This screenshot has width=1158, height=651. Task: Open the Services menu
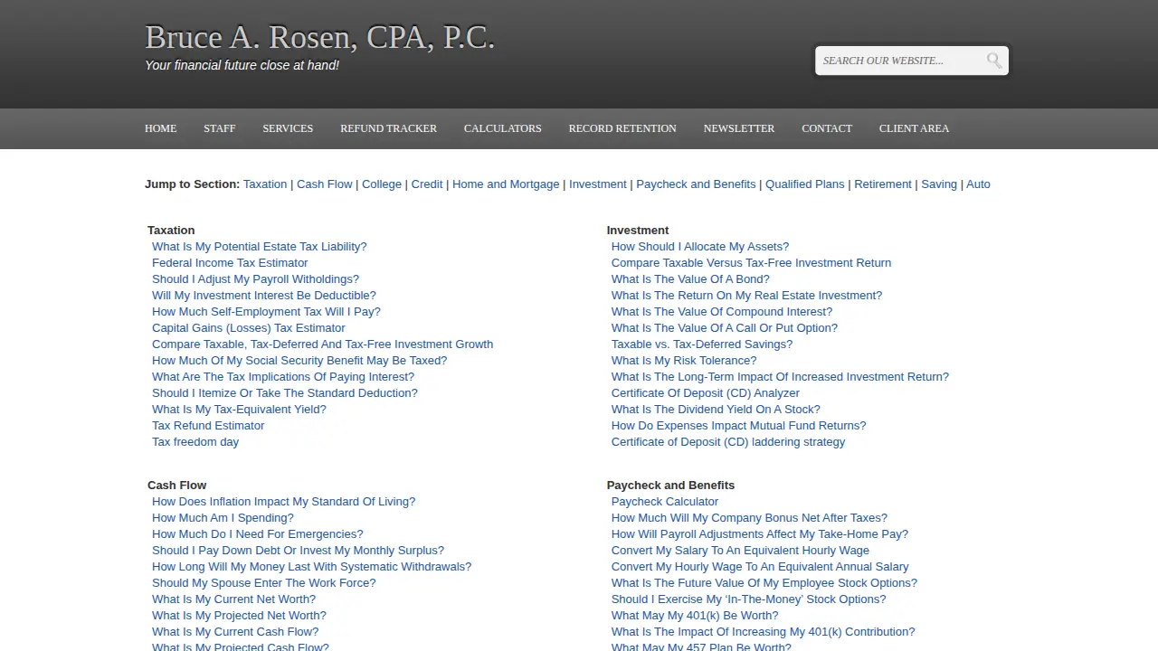point(288,128)
